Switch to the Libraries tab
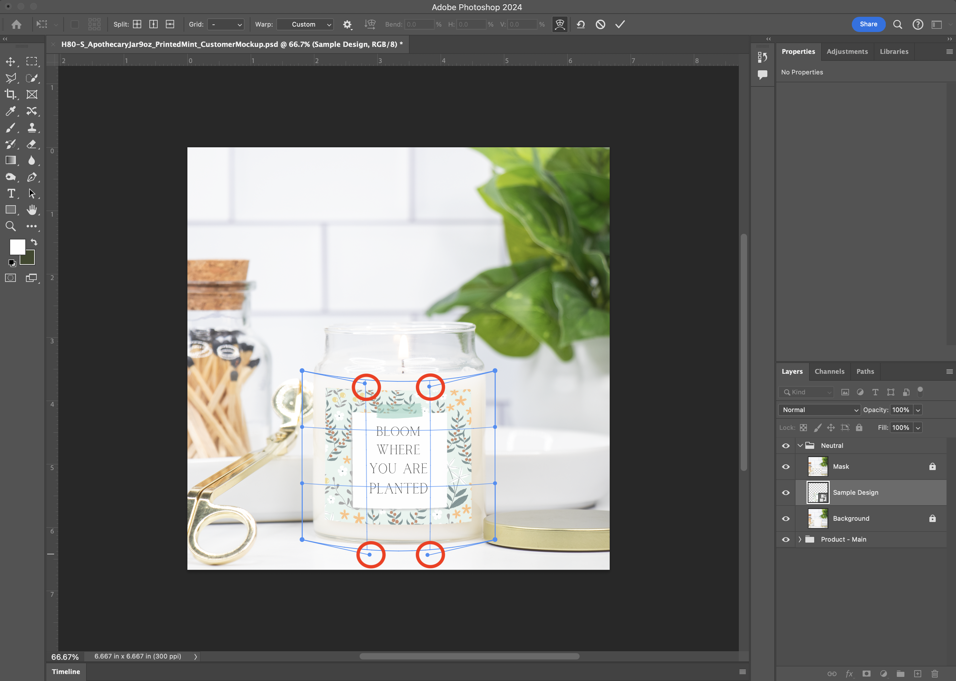The height and width of the screenshot is (681, 956). tap(894, 52)
